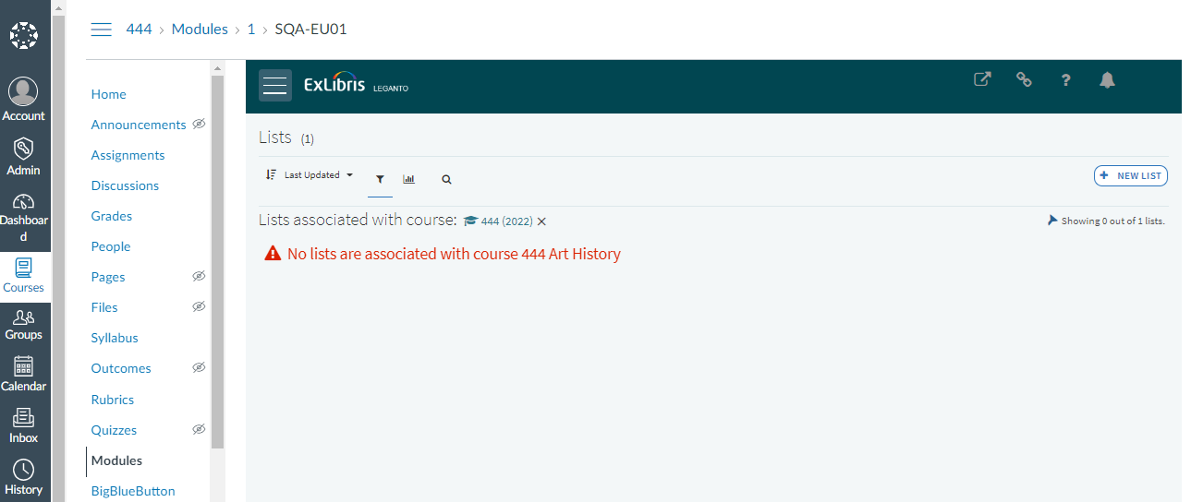
Task: Click the sort order icon
Action: tap(271, 174)
